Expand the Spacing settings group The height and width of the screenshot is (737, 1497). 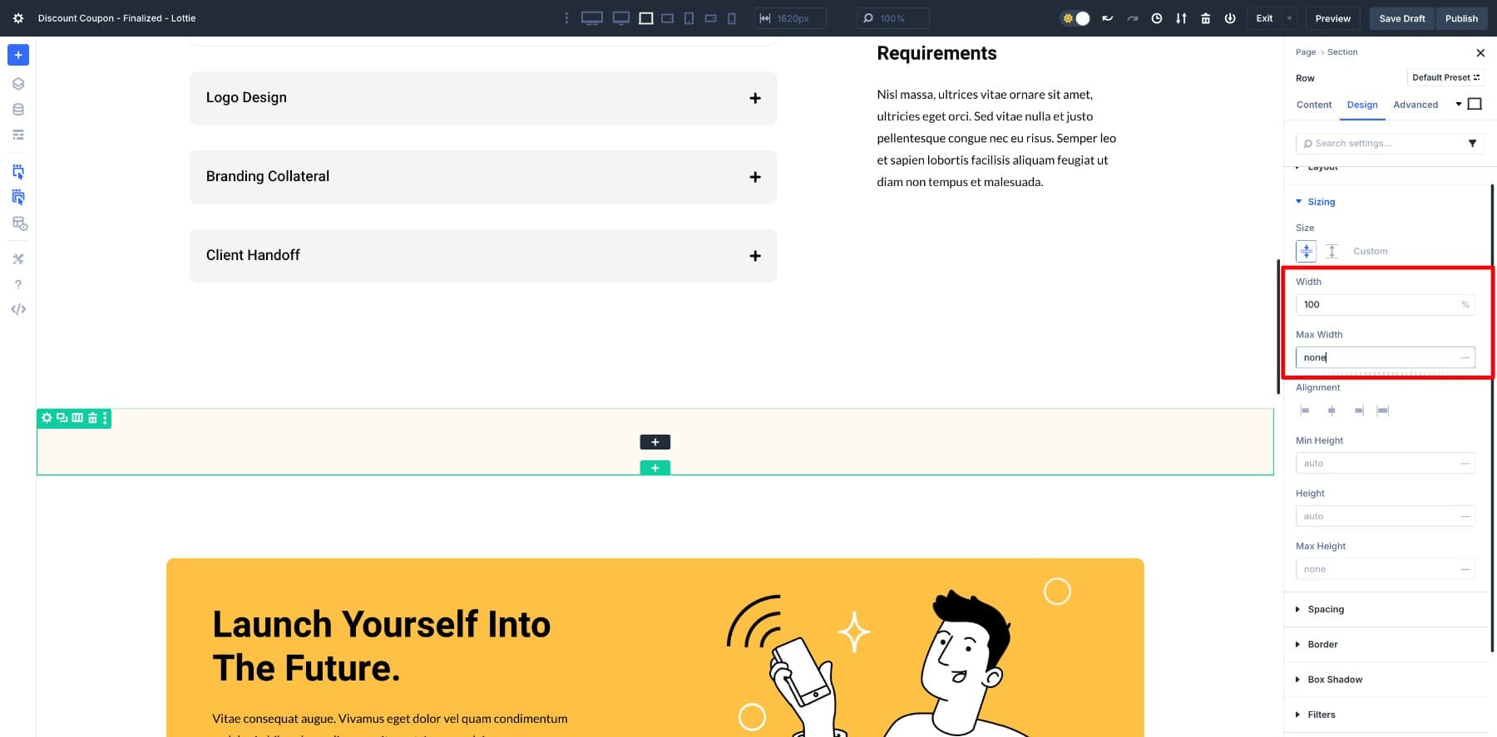tap(1325, 609)
